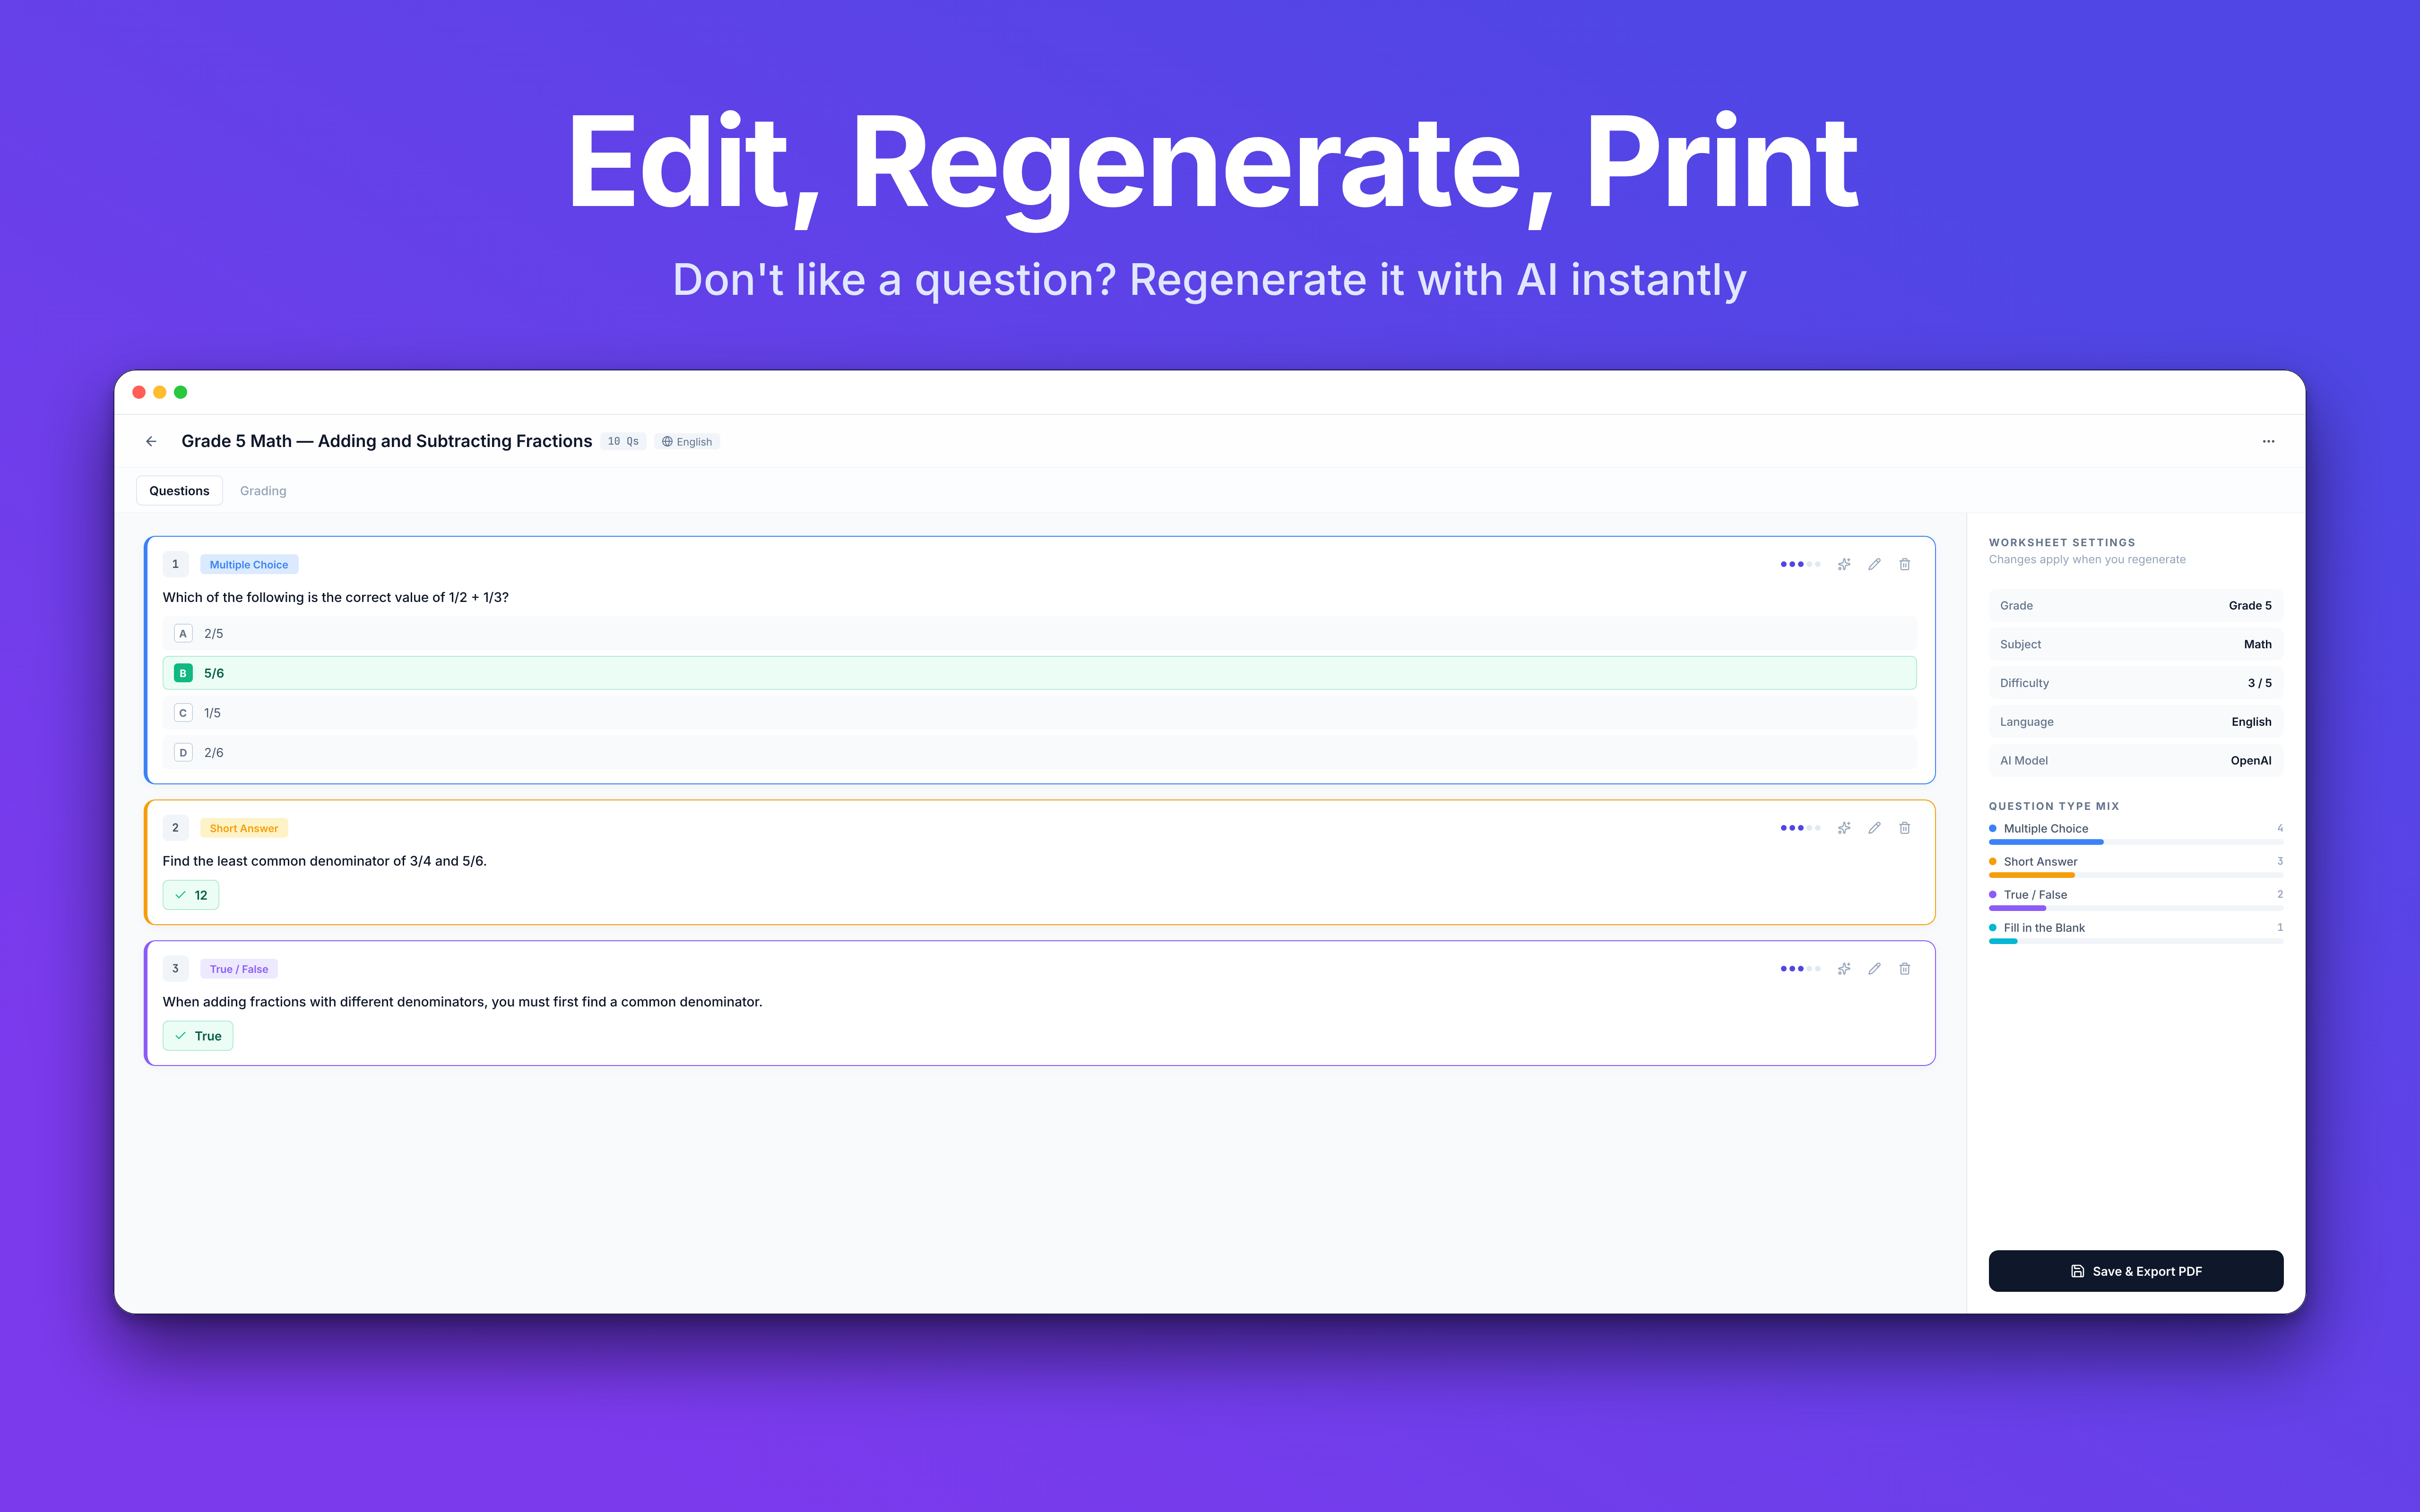The height and width of the screenshot is (1512, 2420).
Task: Regenerate question 3 with the sparkle icon
Action: click(x=1844, y=969)
